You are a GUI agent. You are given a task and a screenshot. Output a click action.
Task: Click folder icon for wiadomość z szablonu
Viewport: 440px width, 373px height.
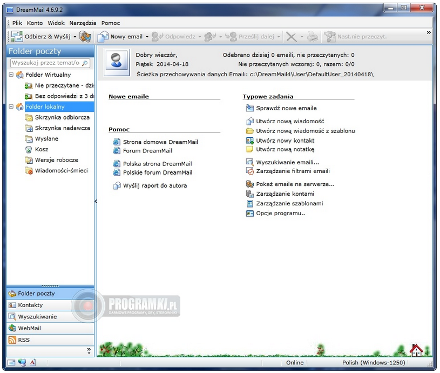[250, 131]
